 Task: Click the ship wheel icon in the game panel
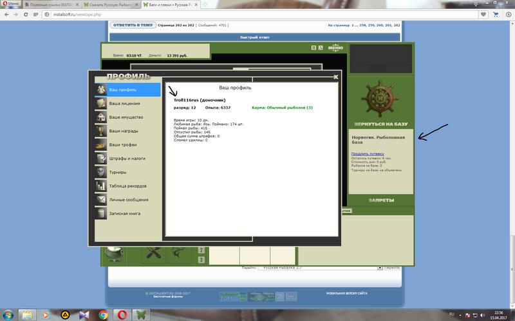tap(380, 98)
